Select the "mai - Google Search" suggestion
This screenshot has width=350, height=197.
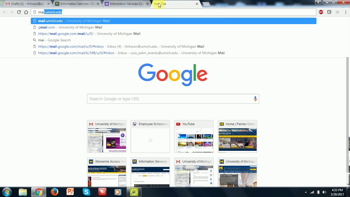click(x=173, y=40)
